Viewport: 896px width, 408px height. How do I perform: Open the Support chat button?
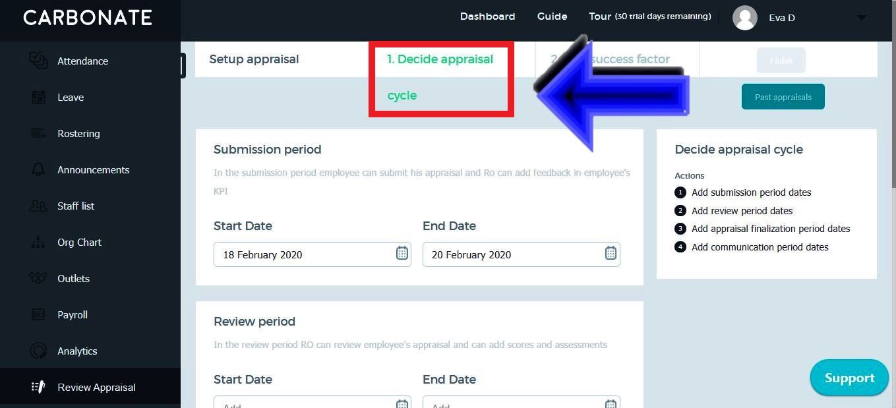pos(849,378)
